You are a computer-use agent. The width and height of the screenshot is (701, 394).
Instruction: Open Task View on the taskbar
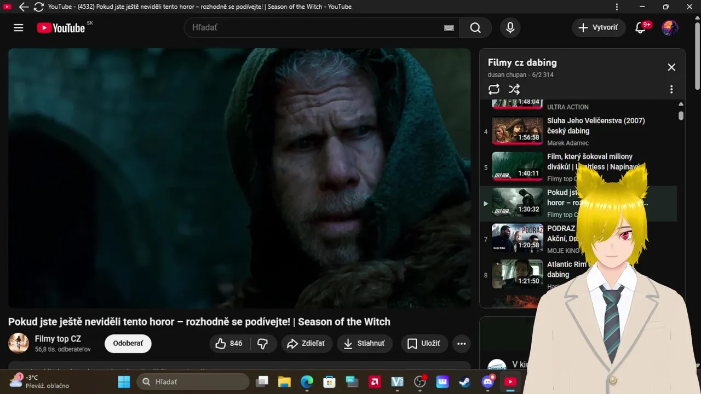tap(262, 381)
